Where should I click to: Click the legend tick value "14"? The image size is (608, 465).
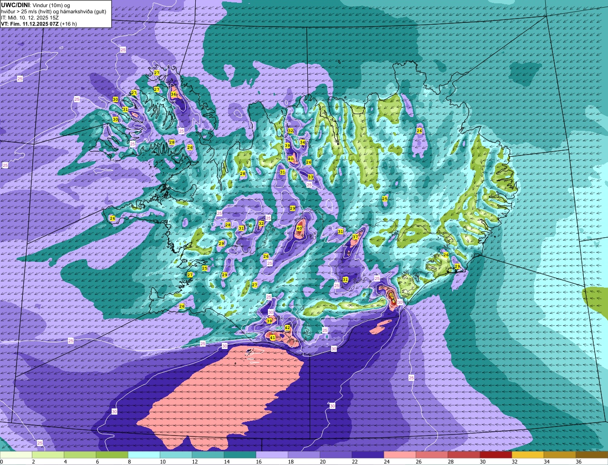point(227,462)
